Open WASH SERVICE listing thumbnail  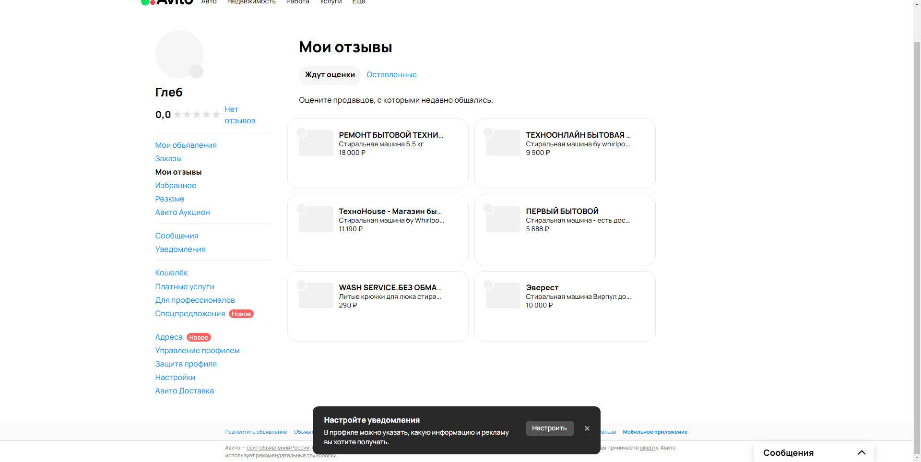click(316, 296)
